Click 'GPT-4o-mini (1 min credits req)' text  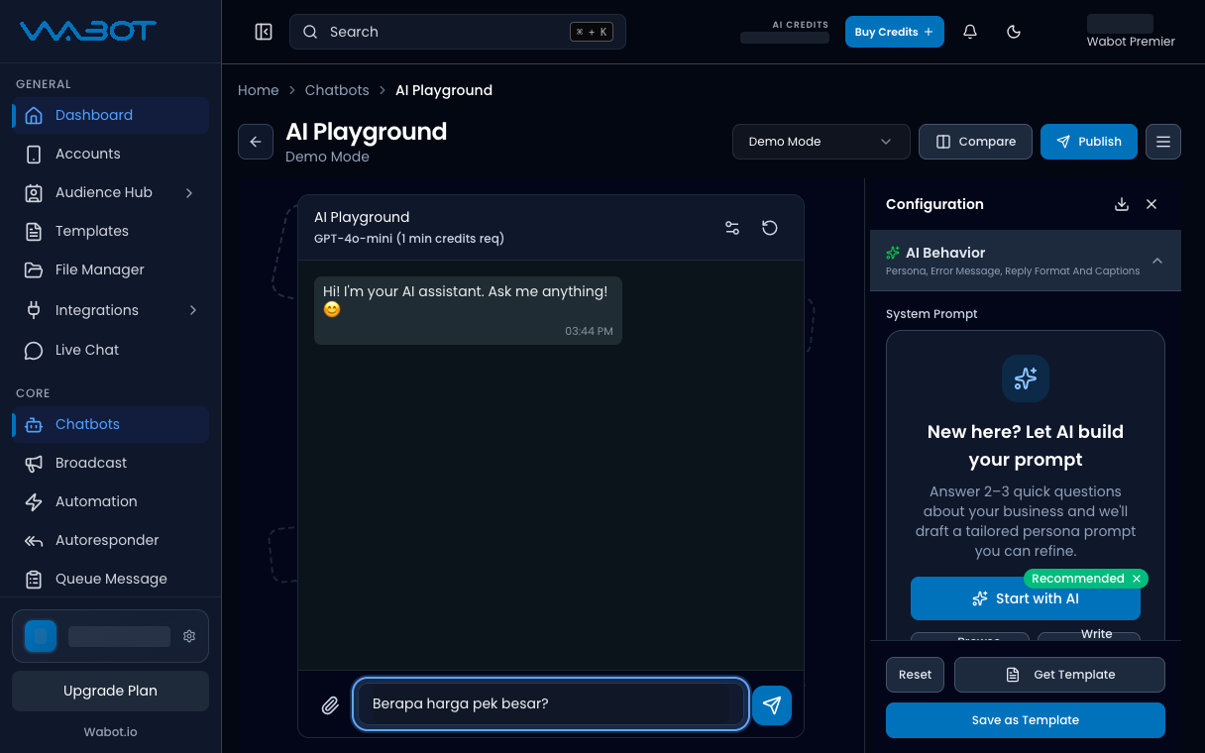[x=409, y=239]
